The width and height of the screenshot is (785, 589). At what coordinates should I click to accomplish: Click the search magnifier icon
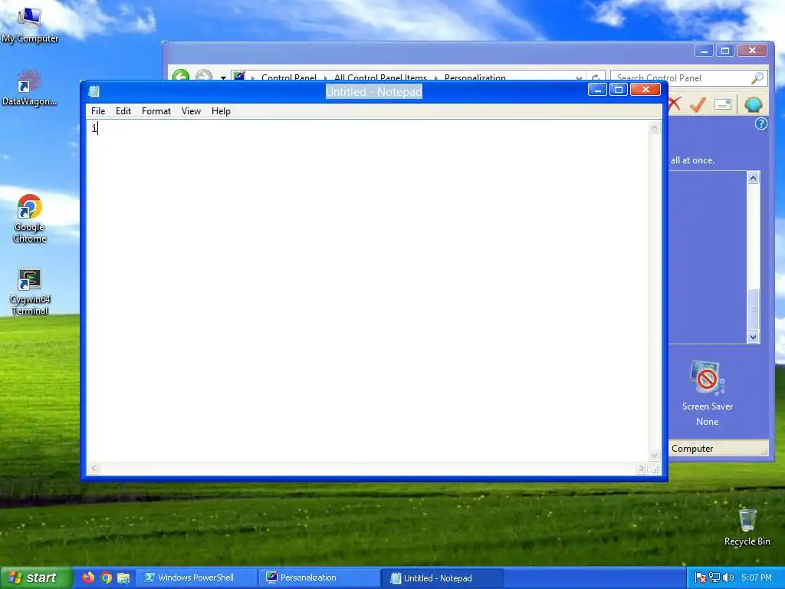tap(757, 77)
